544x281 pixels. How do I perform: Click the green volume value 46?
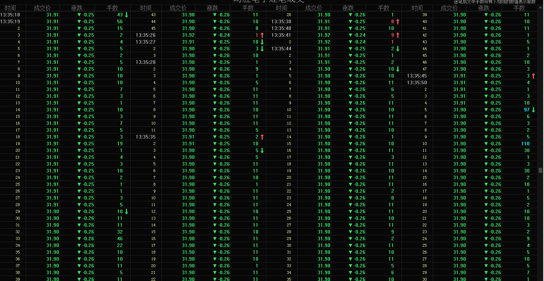pos(120,239)
